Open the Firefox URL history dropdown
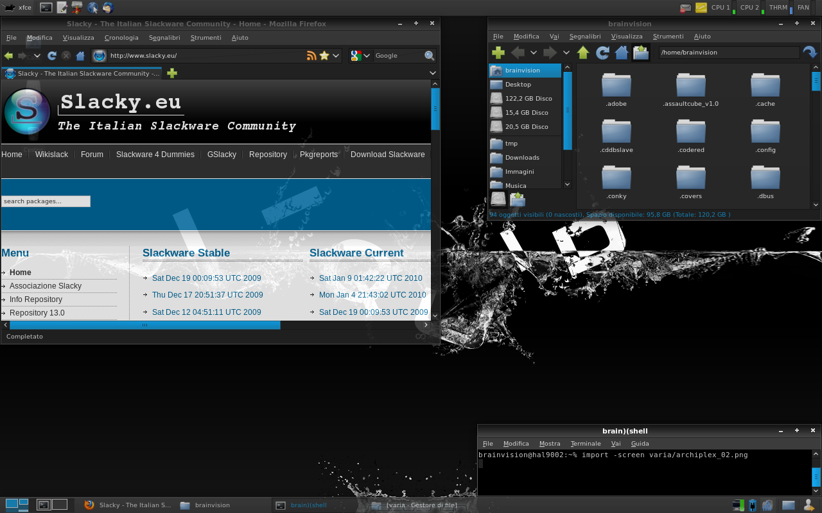Screen dimensions: 822x513 [336, 56]
